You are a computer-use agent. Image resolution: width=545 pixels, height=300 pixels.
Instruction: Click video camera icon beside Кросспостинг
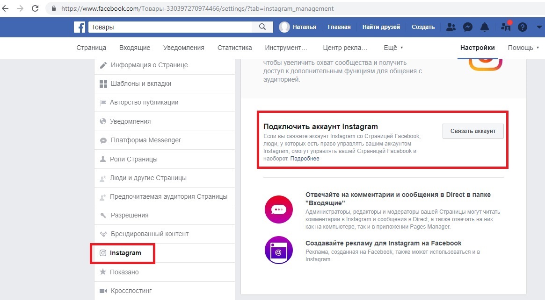[x=103, y=291]
